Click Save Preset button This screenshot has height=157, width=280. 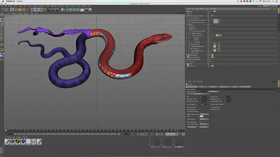(204, 127)
